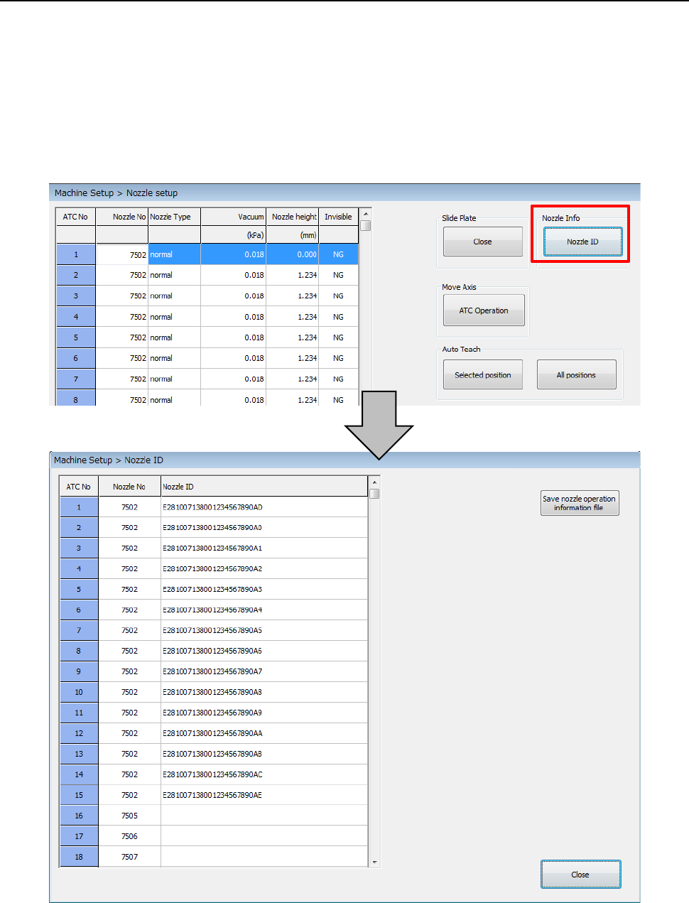Image resolution: width=689 pixels, height=903 pixels.
Task: Click Close button under Slide Plate
Action: coord(482,242)
